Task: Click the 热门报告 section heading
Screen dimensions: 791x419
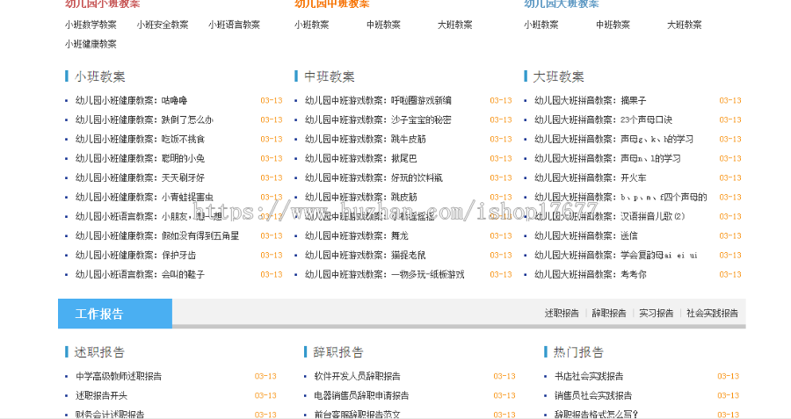Action: (578, 352)
